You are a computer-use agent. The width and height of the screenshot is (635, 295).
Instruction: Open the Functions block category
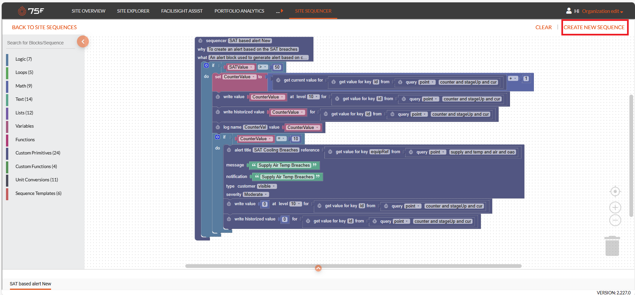[25, 140]
